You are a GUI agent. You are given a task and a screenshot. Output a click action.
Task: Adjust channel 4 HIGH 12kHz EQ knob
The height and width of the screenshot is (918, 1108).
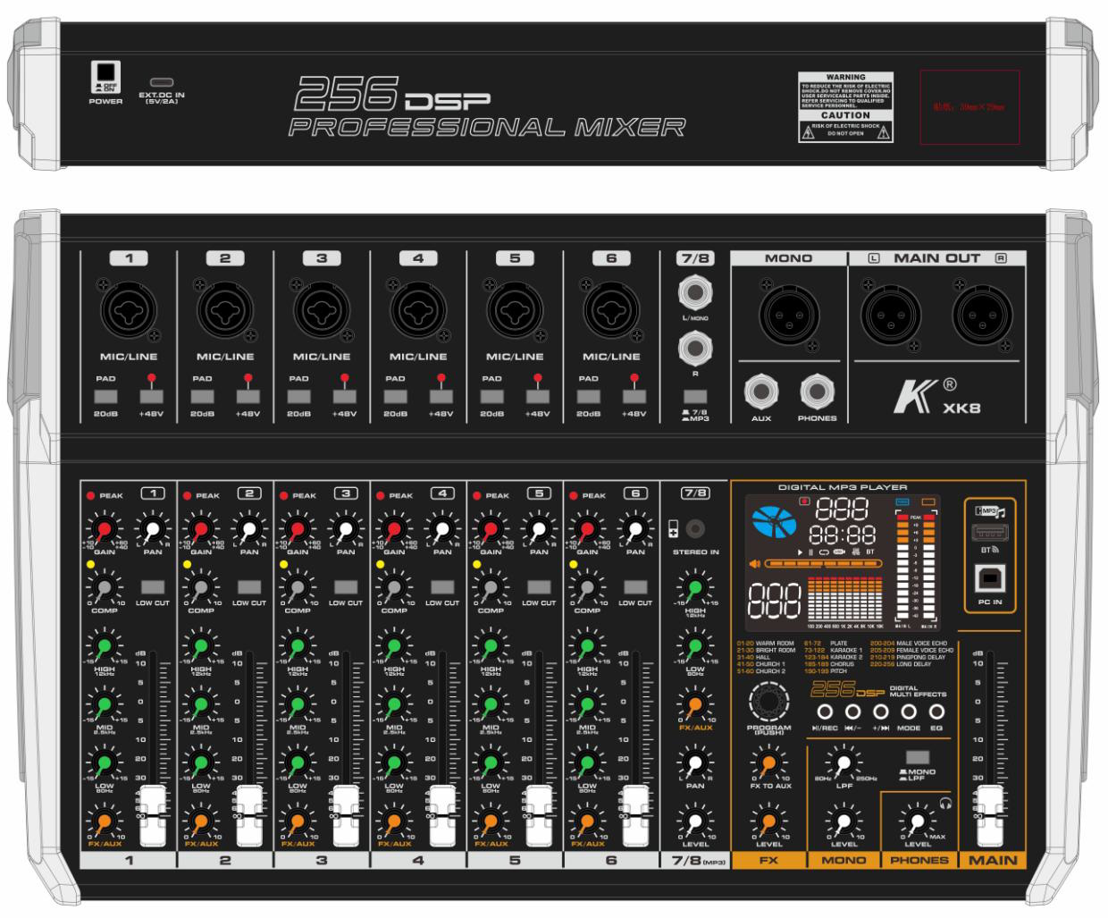coord(394,646)
